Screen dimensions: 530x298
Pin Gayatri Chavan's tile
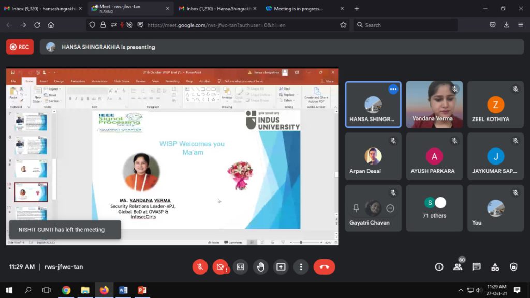coord(356,208)
